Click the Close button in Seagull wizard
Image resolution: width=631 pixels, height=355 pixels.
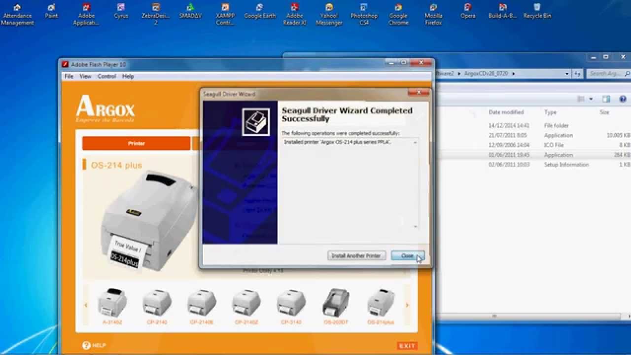(407, 256)
